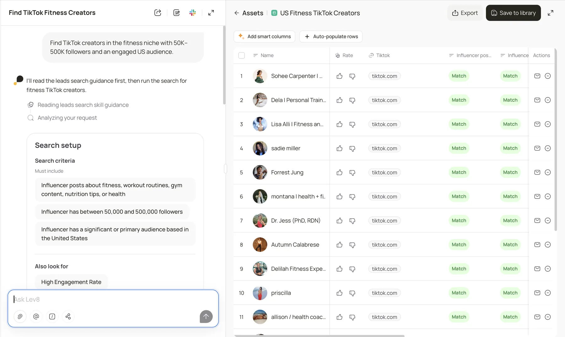The image size is (565, 337).
Task: Click Auto-populate rows button
Action: pyautogui.click(x=331, y=36)
